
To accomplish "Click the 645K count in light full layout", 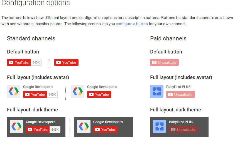I will click(52, 94).
